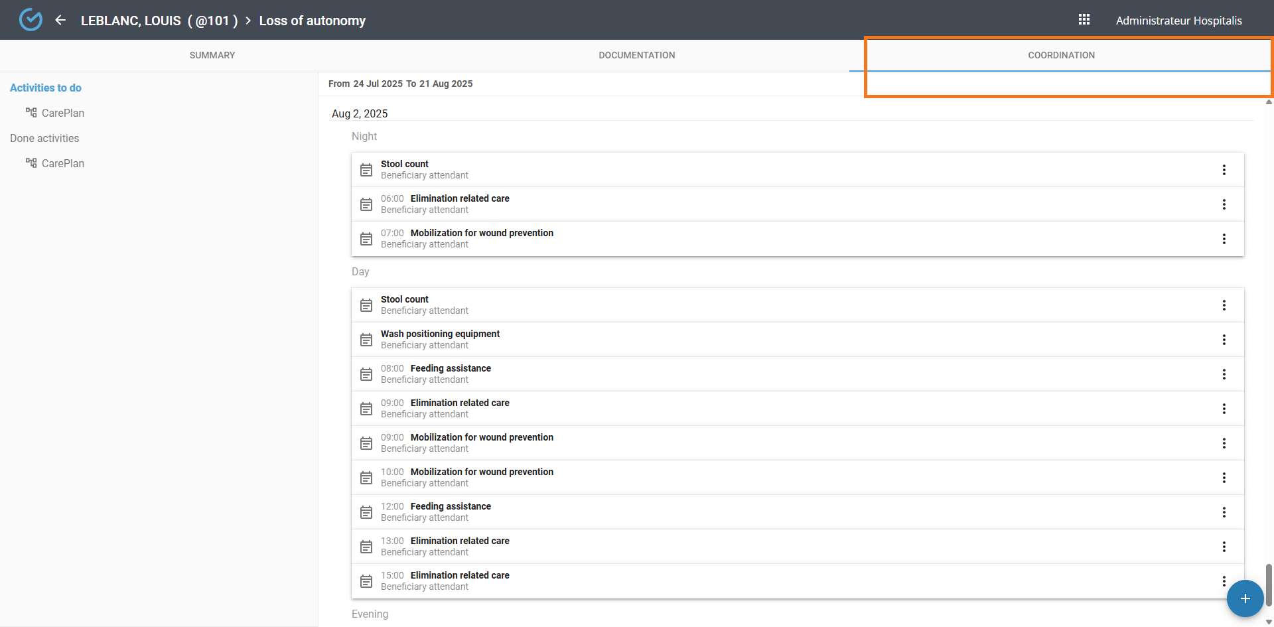Viewport: 1274px width, 627px height.
Task: Click patient name LEBLANC, LOUIS breadcrumb
Action: pyautogui.click(x=131, y=21)
